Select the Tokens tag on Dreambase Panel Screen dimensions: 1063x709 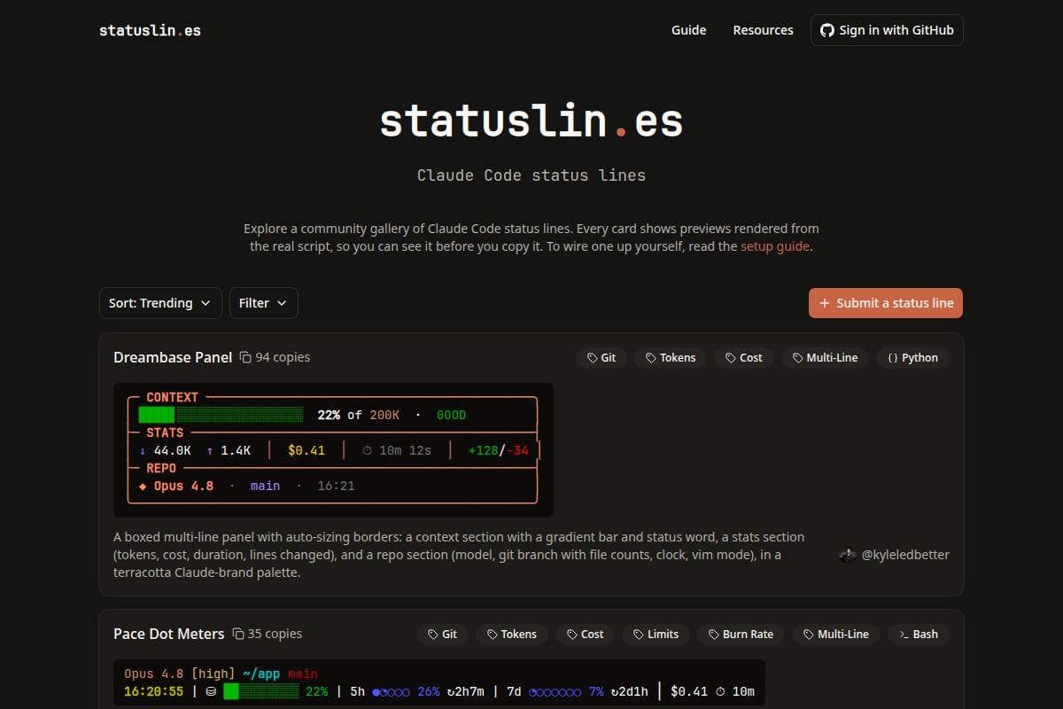click(671, 358)
